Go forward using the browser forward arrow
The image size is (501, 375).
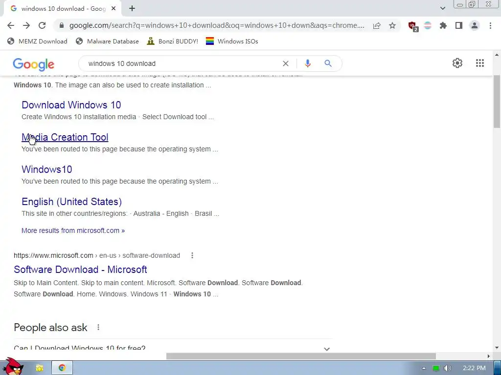point(26,25)
